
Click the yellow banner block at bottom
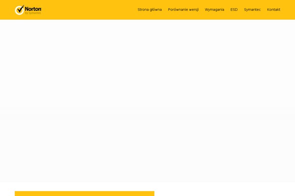[x=84, y=193]
